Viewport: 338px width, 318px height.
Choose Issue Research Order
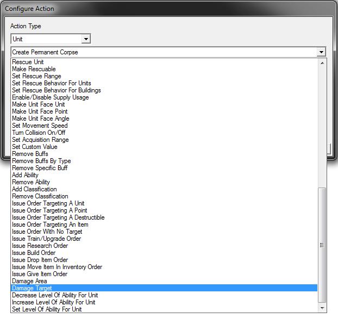[164, 246]
